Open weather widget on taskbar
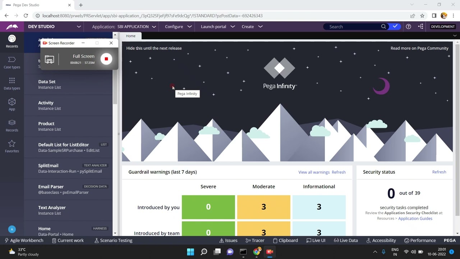The image size is (460, 259). [x=24, y=252]
